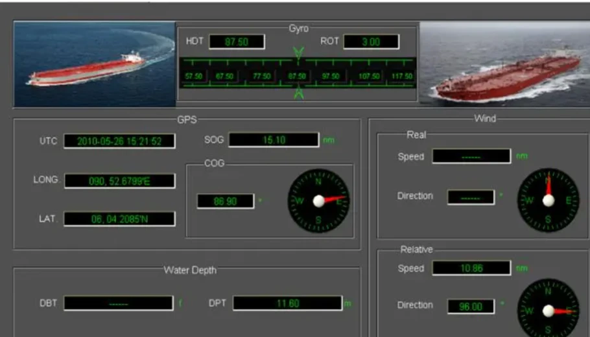Select the LONG. coordinate field
Image resolution: width=590 pixels, height=337 pixels.
pyautogui.click(x=119, y=181)
